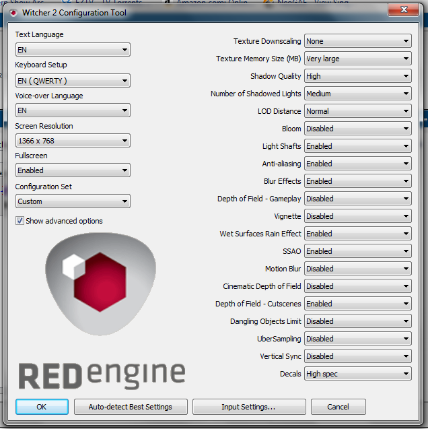
Task: Click the Witcher 2 title bar icon
Action: point(13,13)
